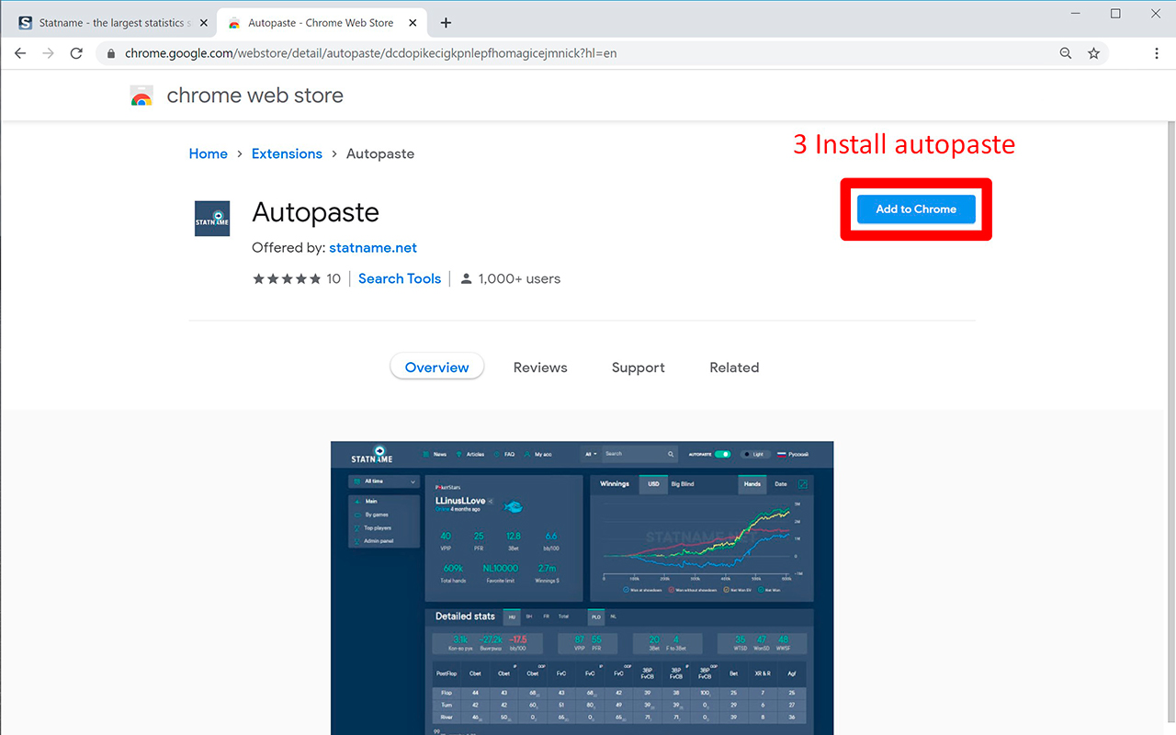The width and height of the screenshot is (1176, 735).
Task: Bookmark this page with the star icon
Action: coord(1093,52)
